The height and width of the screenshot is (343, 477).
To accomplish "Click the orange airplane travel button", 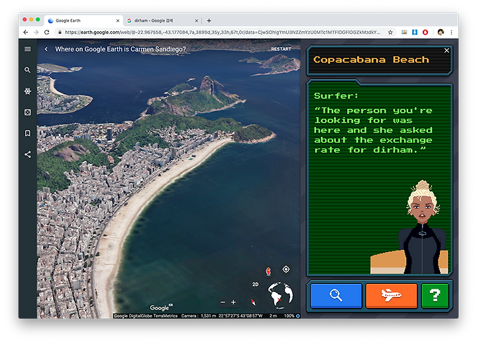I will pos(392,295).
